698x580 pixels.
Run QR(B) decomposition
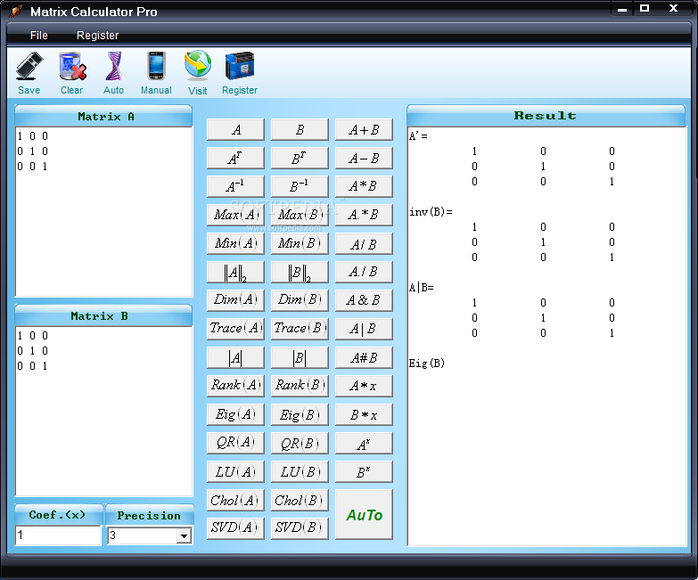[300, 443]
